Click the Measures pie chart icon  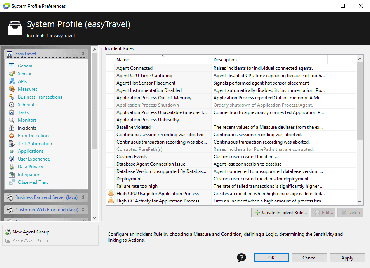(x=12, y=89)
